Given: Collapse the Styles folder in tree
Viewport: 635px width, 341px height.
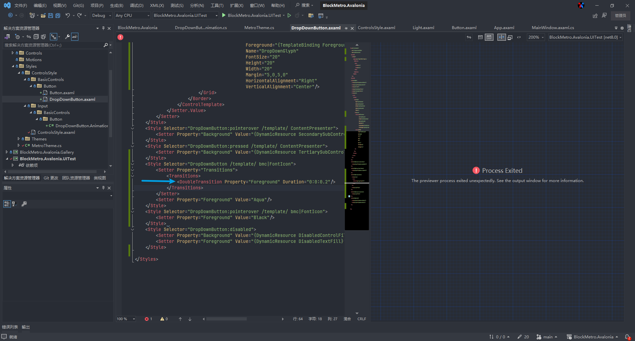Looking at the screenshot, I should (x=13, y=66).
